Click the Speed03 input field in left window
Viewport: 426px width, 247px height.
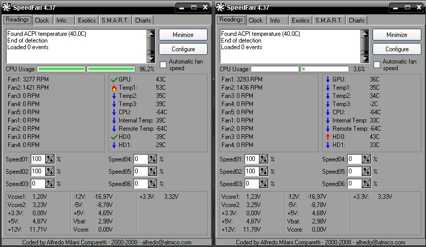tap(37, 183)
